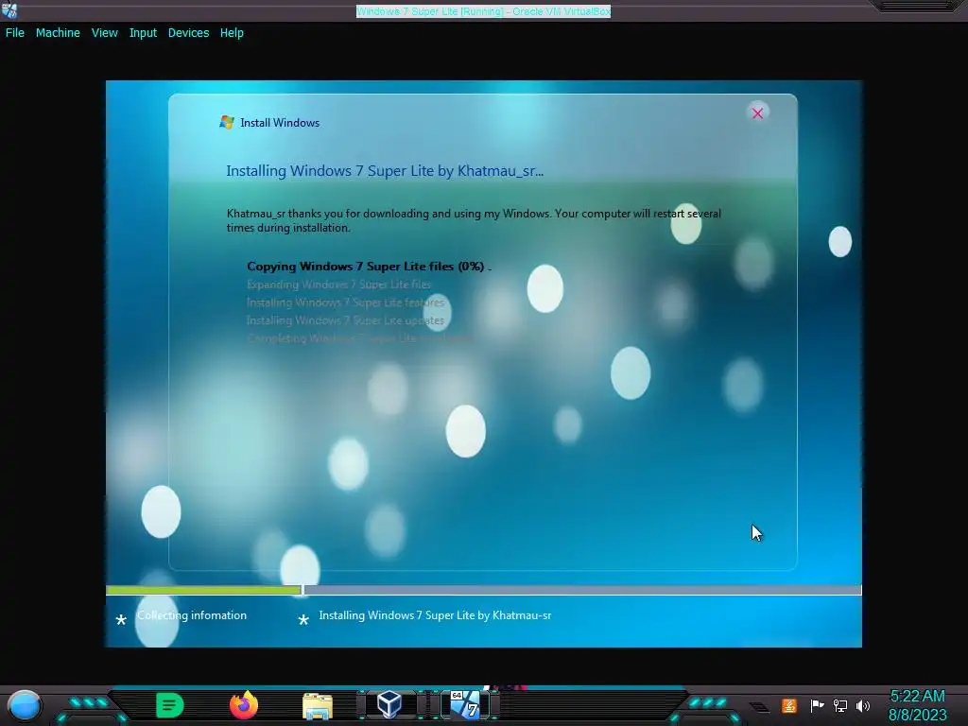
Task: Open File Explorer from the taskbar
Action: click(x=318, y=705)
